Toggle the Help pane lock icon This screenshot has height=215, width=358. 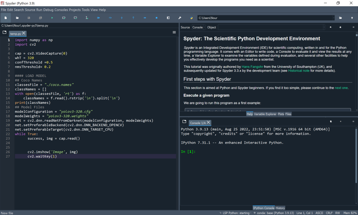pyautogui.click(x=340, y=27)
